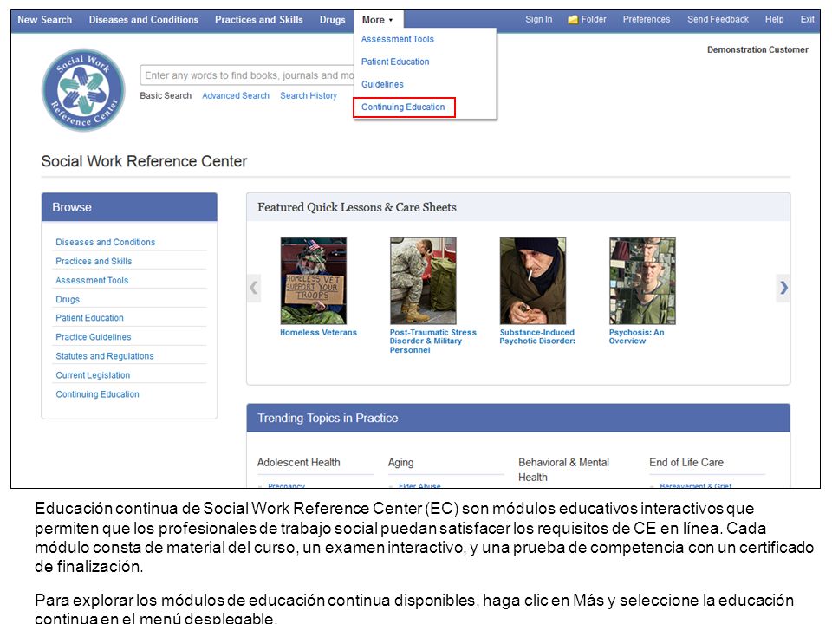Click the Aging topic heading

point(400,463)
